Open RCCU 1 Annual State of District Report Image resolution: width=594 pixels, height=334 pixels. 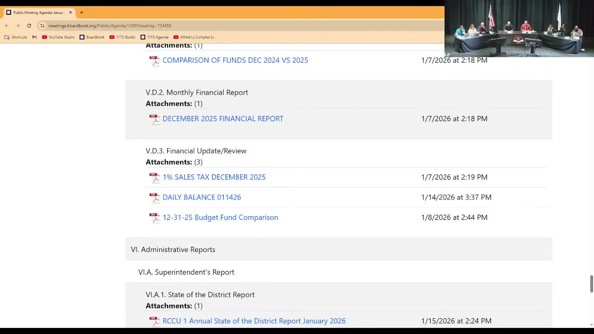pyautogui.click(x=254, y=321)
